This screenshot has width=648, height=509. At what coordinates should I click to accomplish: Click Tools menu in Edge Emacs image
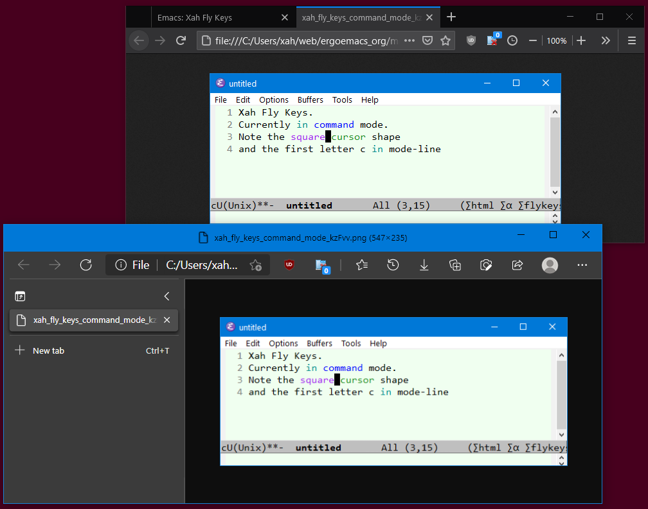(351, 343)
